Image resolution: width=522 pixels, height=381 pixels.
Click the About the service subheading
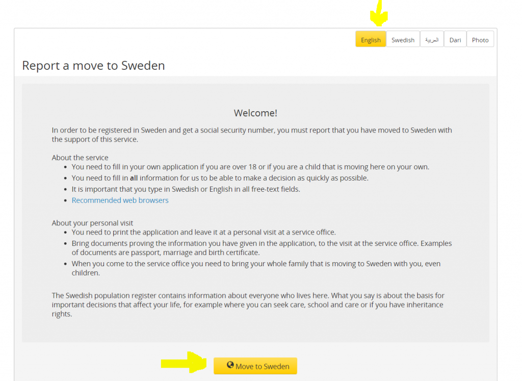80,158
